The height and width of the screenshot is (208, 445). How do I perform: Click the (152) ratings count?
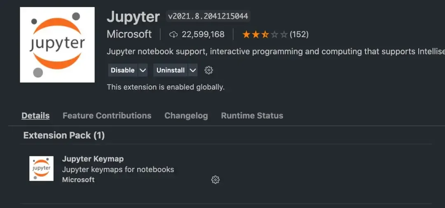point(299,34)
